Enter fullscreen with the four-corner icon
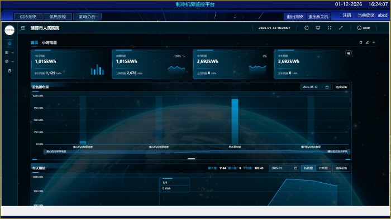 click(x=330, y=28)
